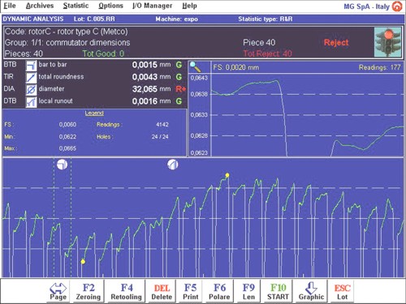Viewport: 406px width, 304px height.
Task: Click the R+ reject flag for diameter
Action: click(181, 89)
